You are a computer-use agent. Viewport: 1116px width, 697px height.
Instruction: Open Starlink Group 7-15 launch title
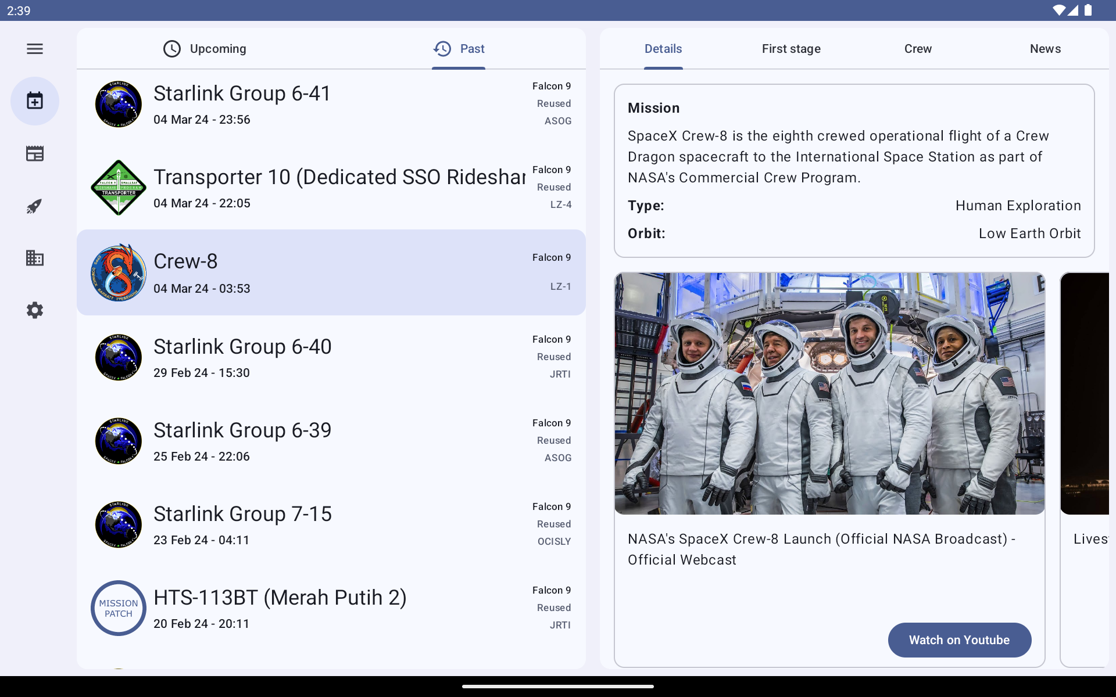tap(242, 514)
